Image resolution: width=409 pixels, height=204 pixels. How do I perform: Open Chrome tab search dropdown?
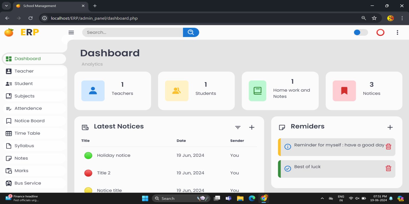[6, 6]
